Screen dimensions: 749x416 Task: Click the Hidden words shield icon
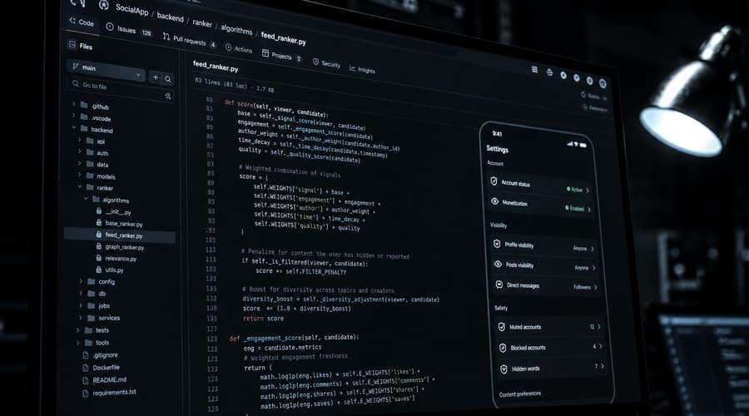(503, 369)
